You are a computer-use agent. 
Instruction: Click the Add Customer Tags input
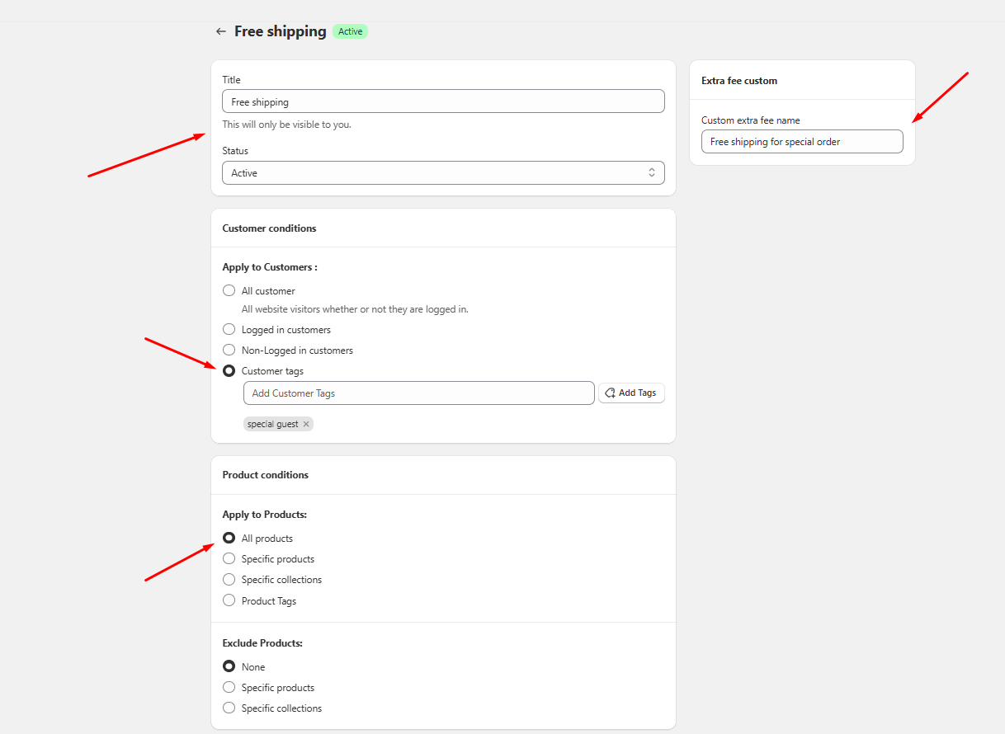point(418,393)
